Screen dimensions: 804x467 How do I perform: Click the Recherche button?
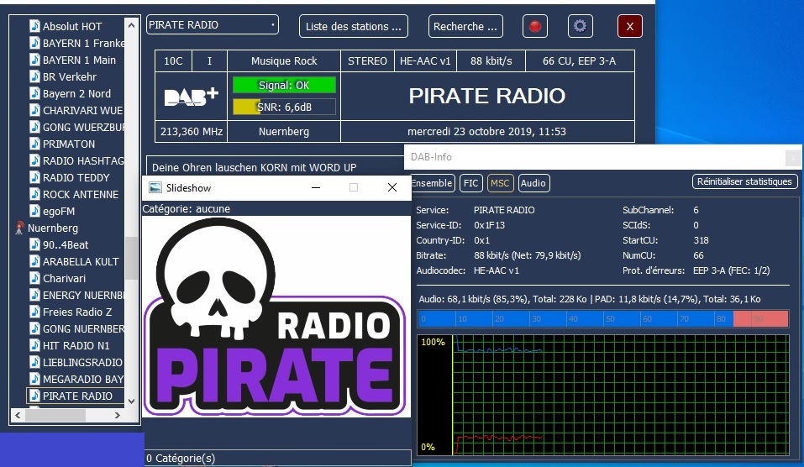(x=465, y=26)
